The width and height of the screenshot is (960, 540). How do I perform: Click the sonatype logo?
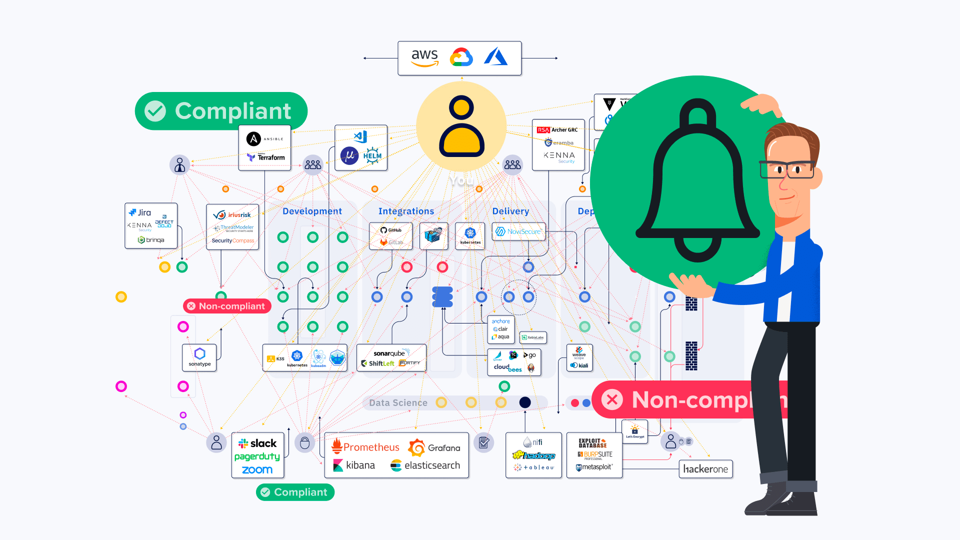[199, 357]
